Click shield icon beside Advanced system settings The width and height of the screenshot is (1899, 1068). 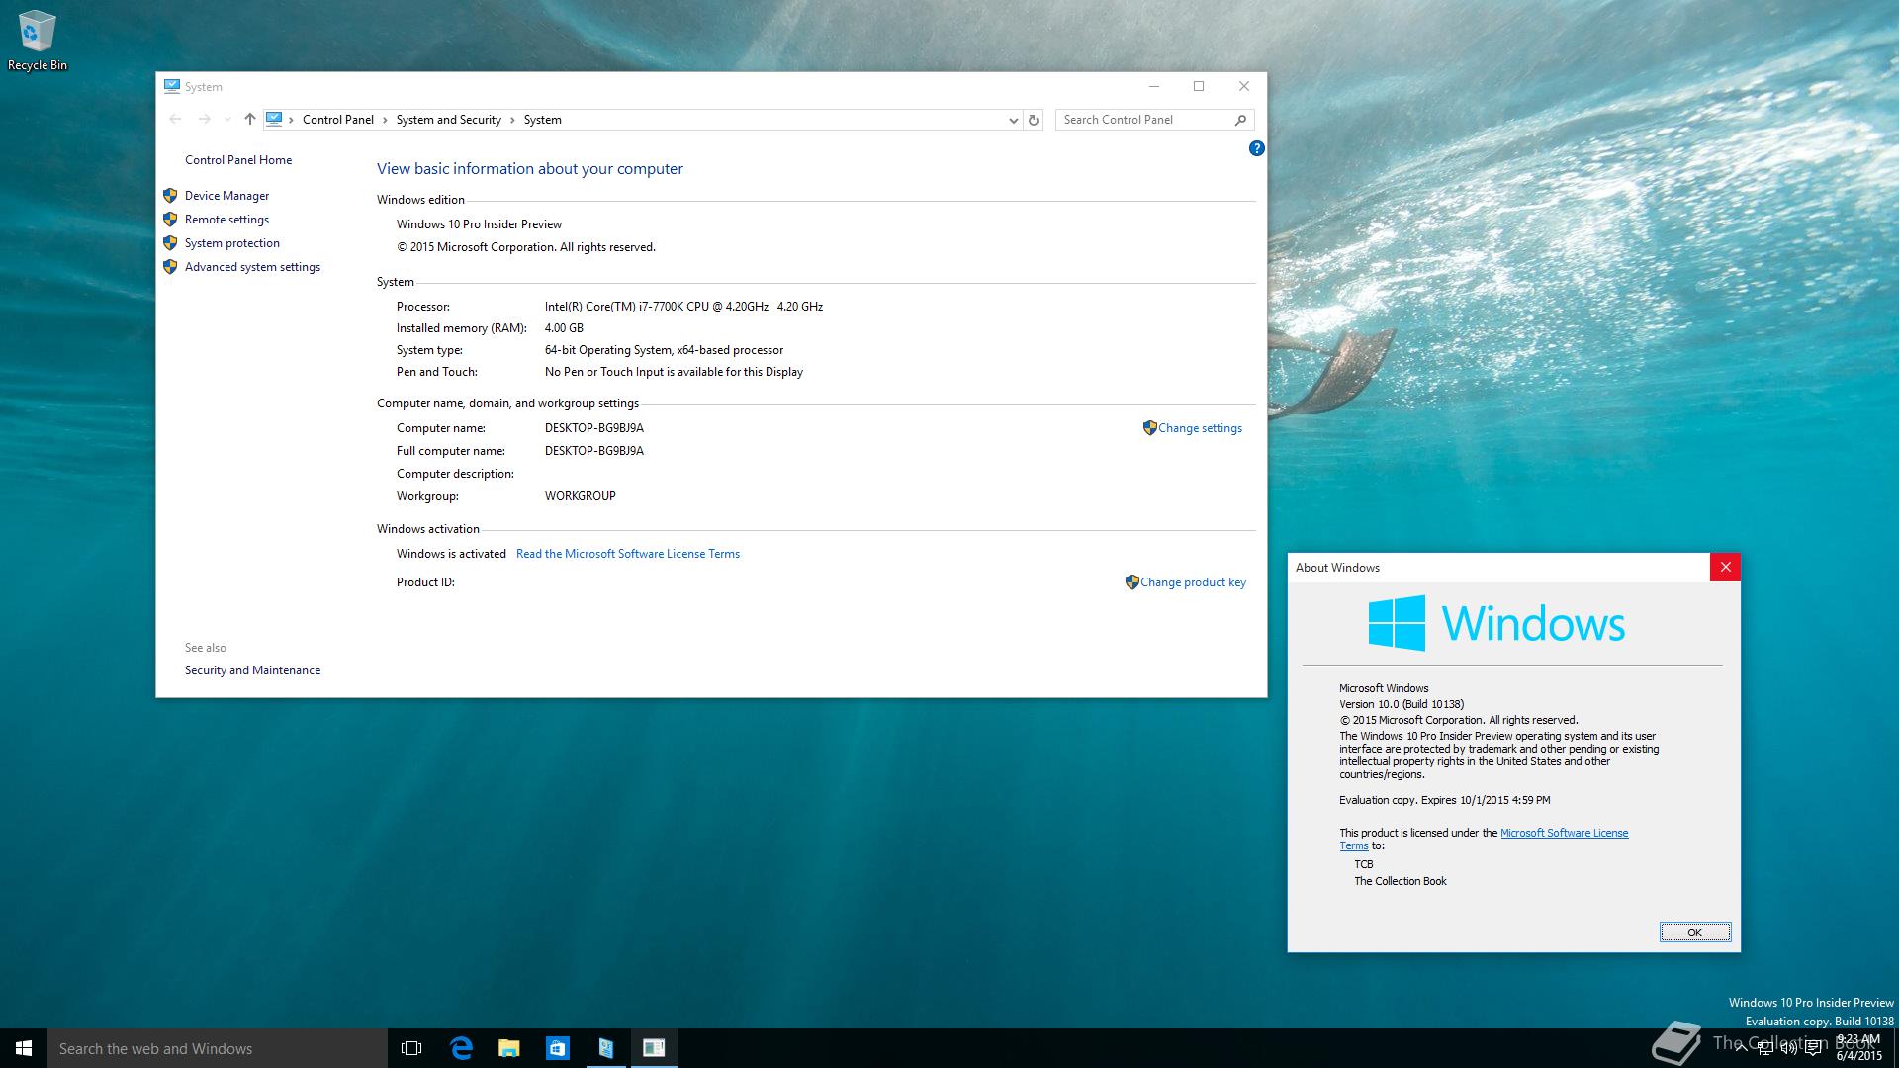click(x=170, y=267)
